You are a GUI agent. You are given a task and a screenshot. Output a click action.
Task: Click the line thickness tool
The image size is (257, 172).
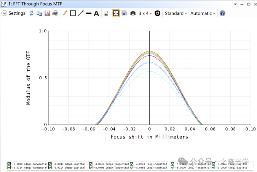(88, 13)
